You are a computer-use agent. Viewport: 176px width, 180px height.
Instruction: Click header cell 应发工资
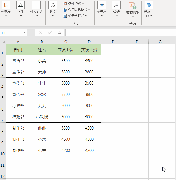click(66, 50)
